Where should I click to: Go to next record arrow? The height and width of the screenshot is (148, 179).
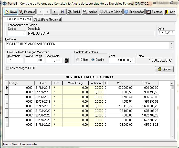(x=55, y=12)
